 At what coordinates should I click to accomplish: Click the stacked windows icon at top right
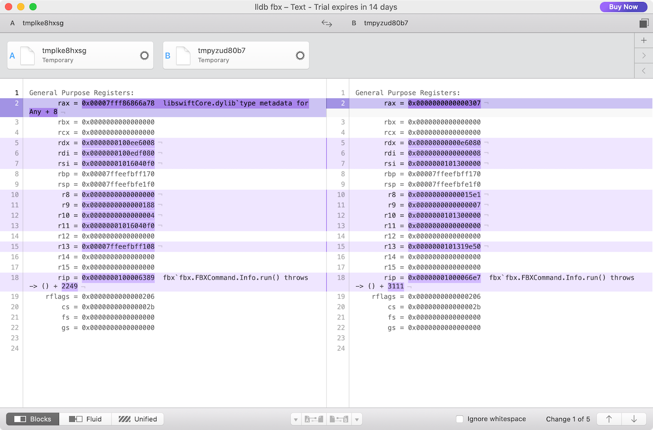[x=644, y=23]
